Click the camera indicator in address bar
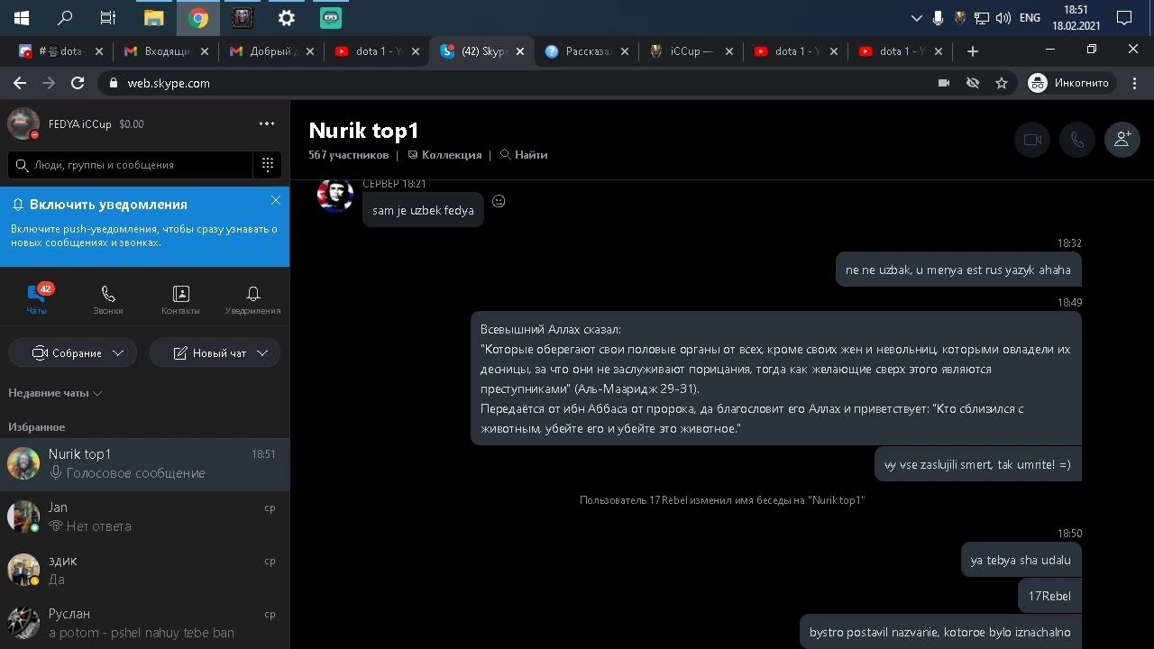 click(944, 83)
